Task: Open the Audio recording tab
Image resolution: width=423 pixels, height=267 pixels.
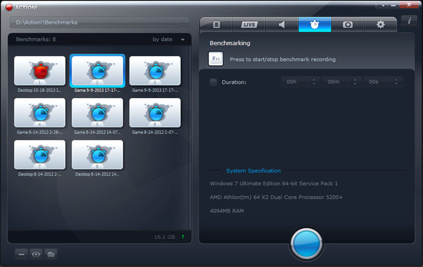Action: click(282, 25)
